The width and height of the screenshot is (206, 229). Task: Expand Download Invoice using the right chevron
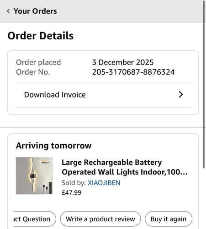181,94
